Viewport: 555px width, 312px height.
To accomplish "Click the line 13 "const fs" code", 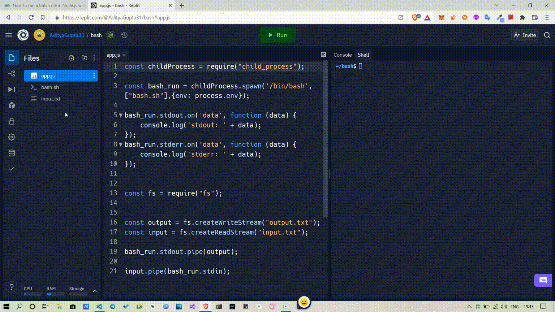I will point(173,193).
